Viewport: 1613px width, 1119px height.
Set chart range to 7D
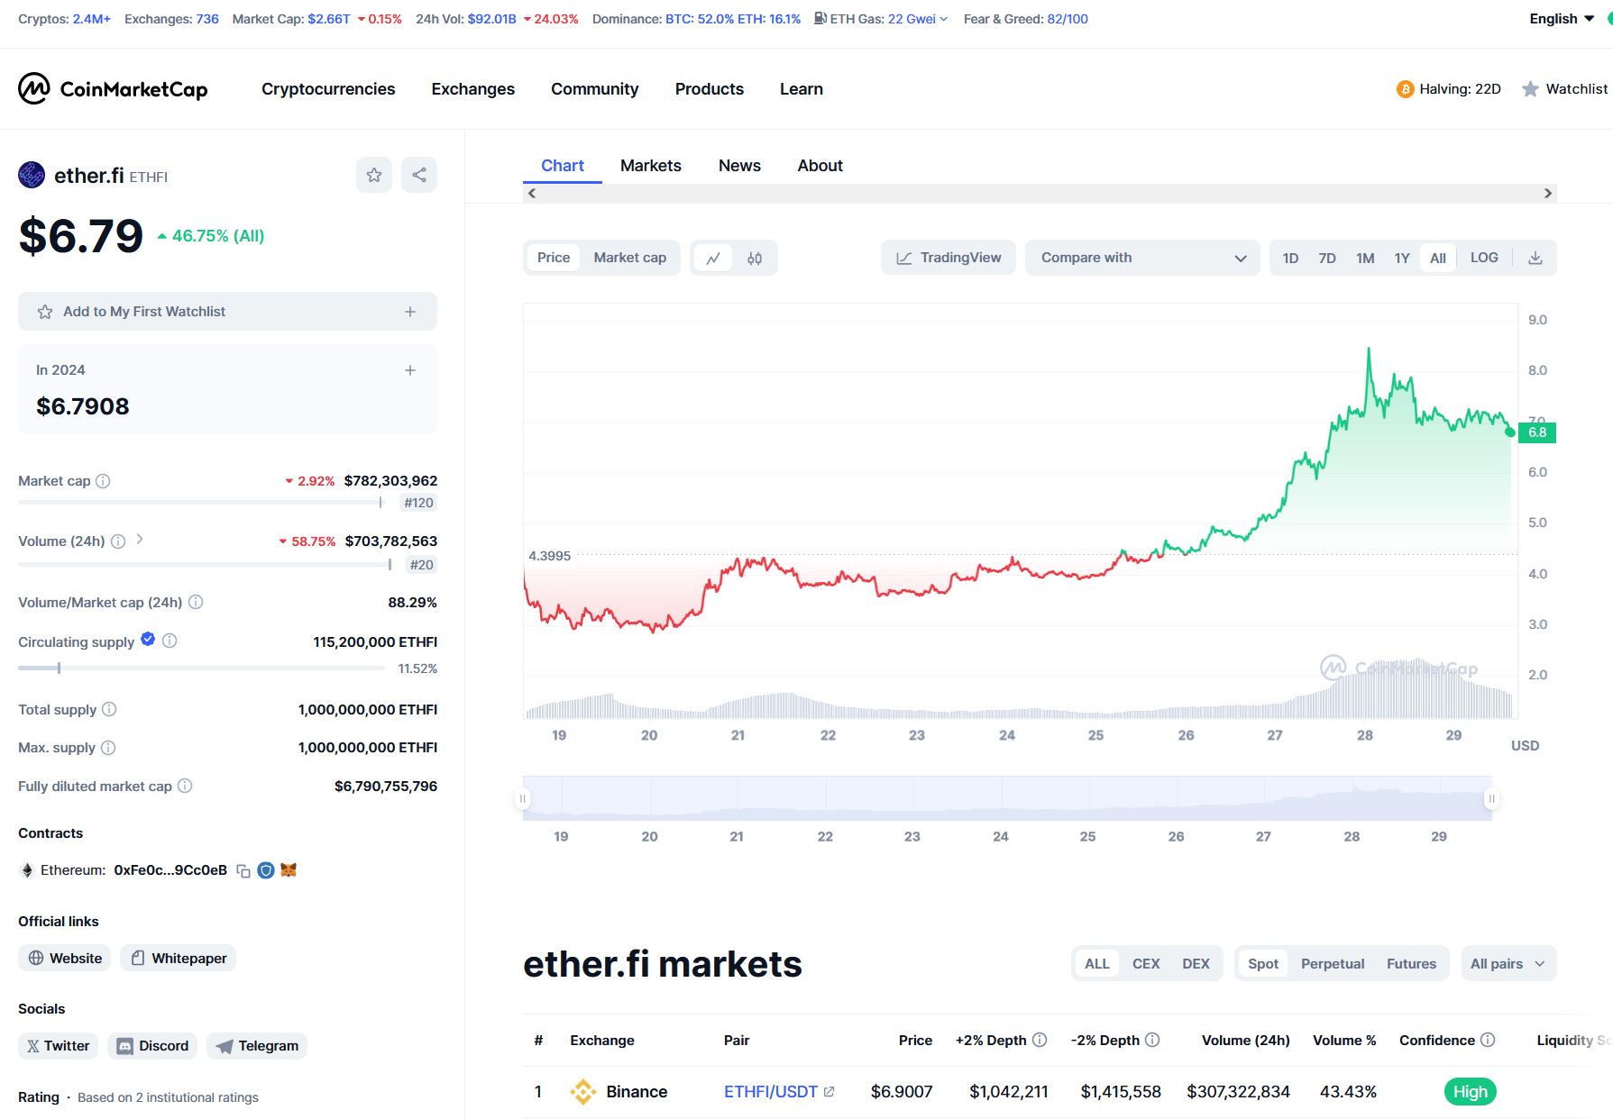(x=1327, y=258)
